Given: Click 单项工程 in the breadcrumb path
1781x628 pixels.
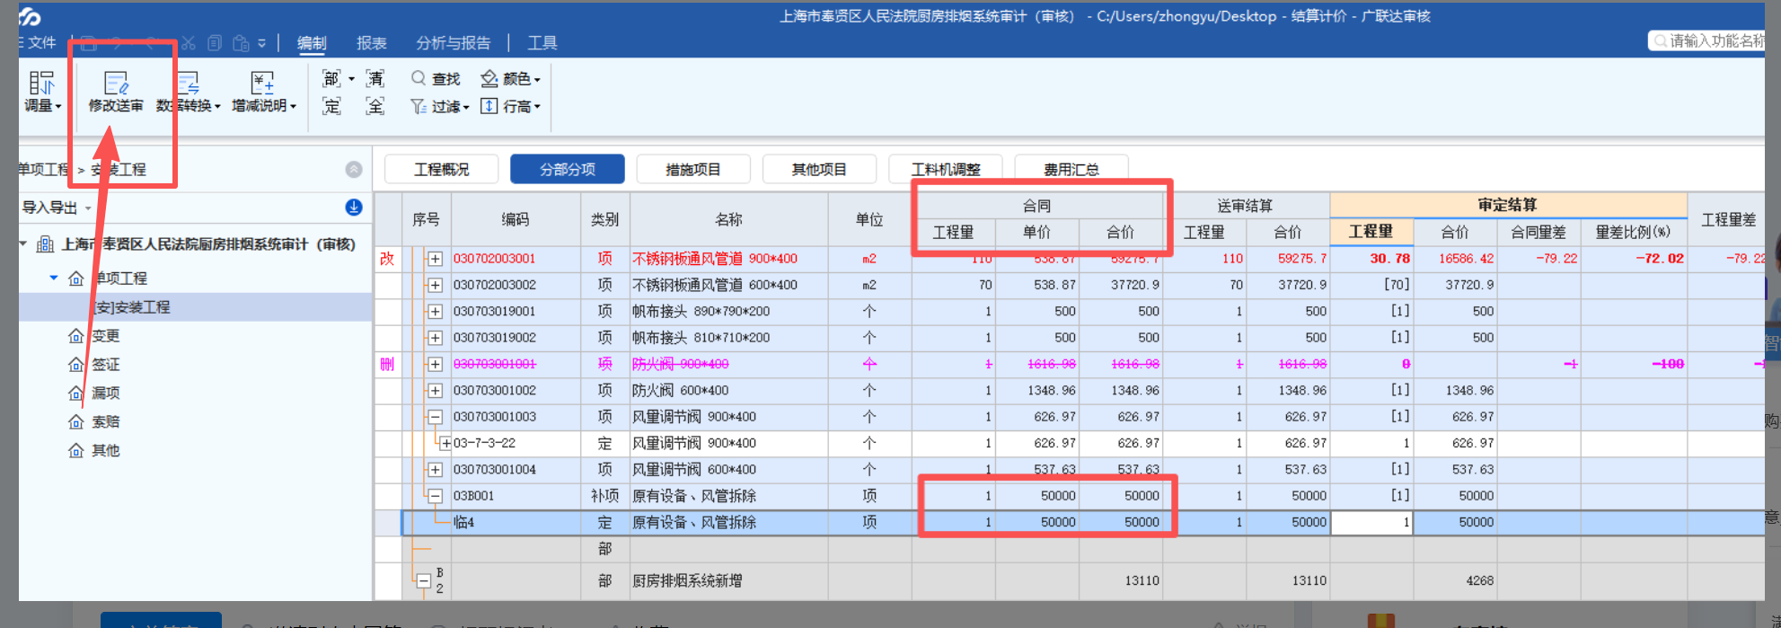Looking at the screenshot, I should [45, 169].
